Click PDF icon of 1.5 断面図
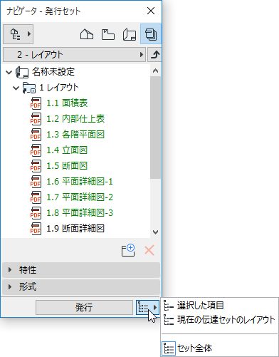Viewport: 279px width, 357px height. (36, 166)
